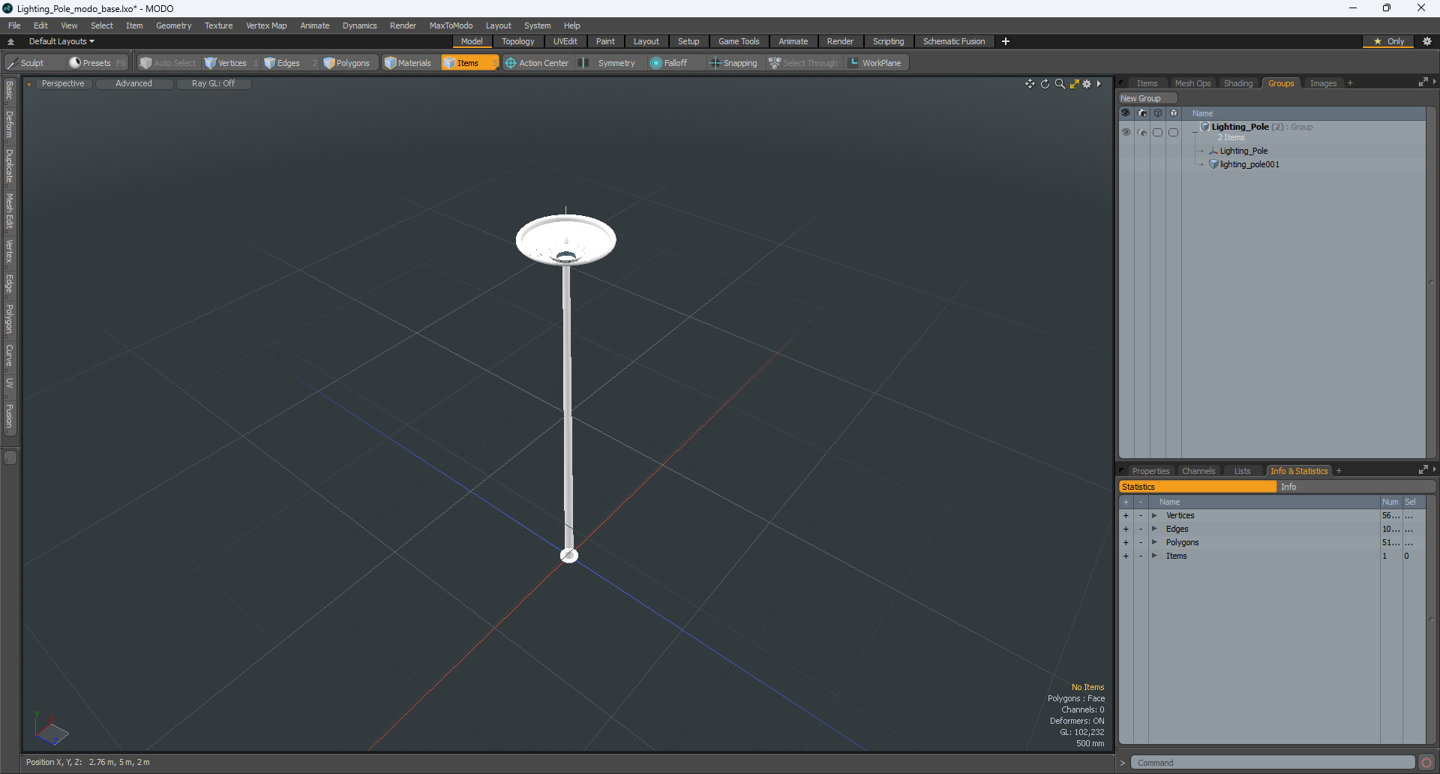Toggle Symmetry on or off
The image size is (1440, 774).
(607, 63)
